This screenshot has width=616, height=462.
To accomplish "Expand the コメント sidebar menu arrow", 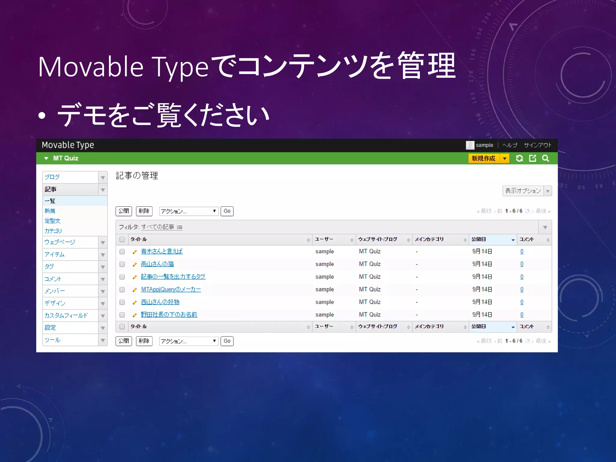I will tap(103, 279).
